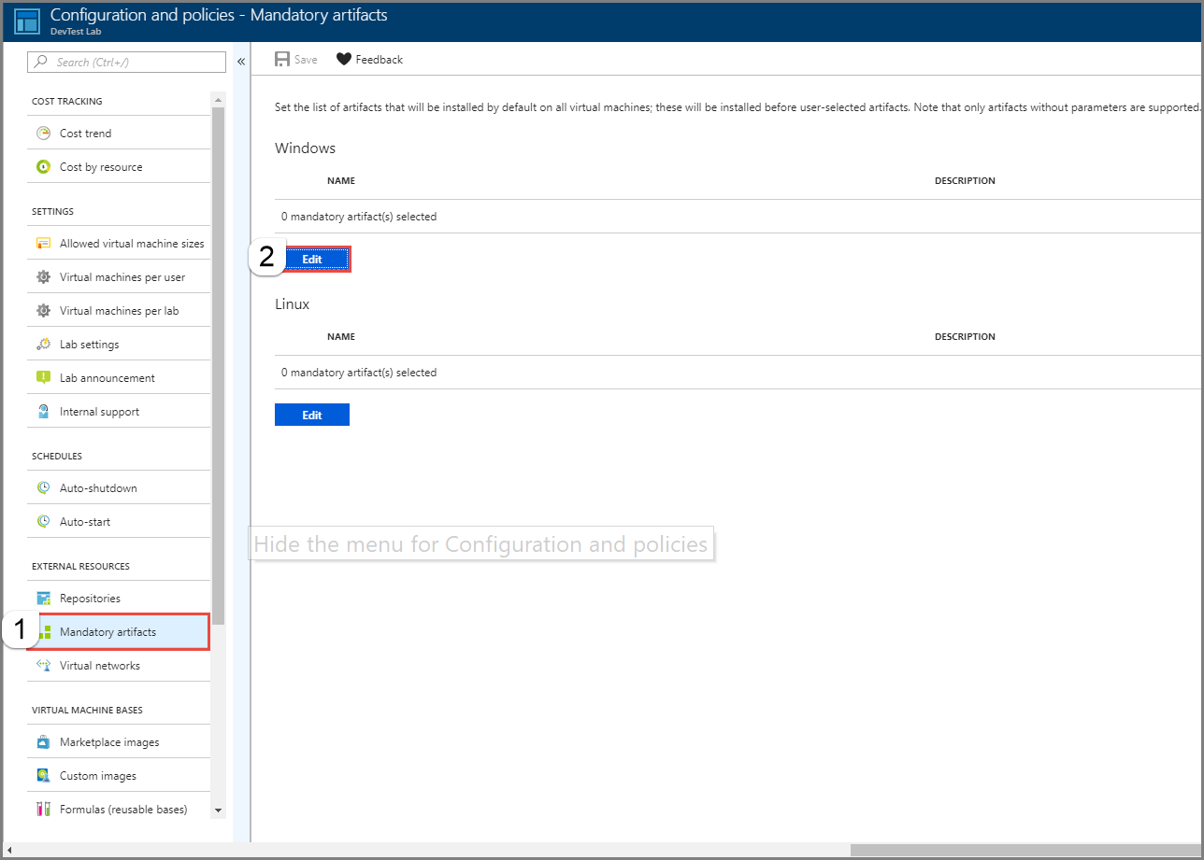
Task: Open Cost by resource page
Action: point(119,167)
